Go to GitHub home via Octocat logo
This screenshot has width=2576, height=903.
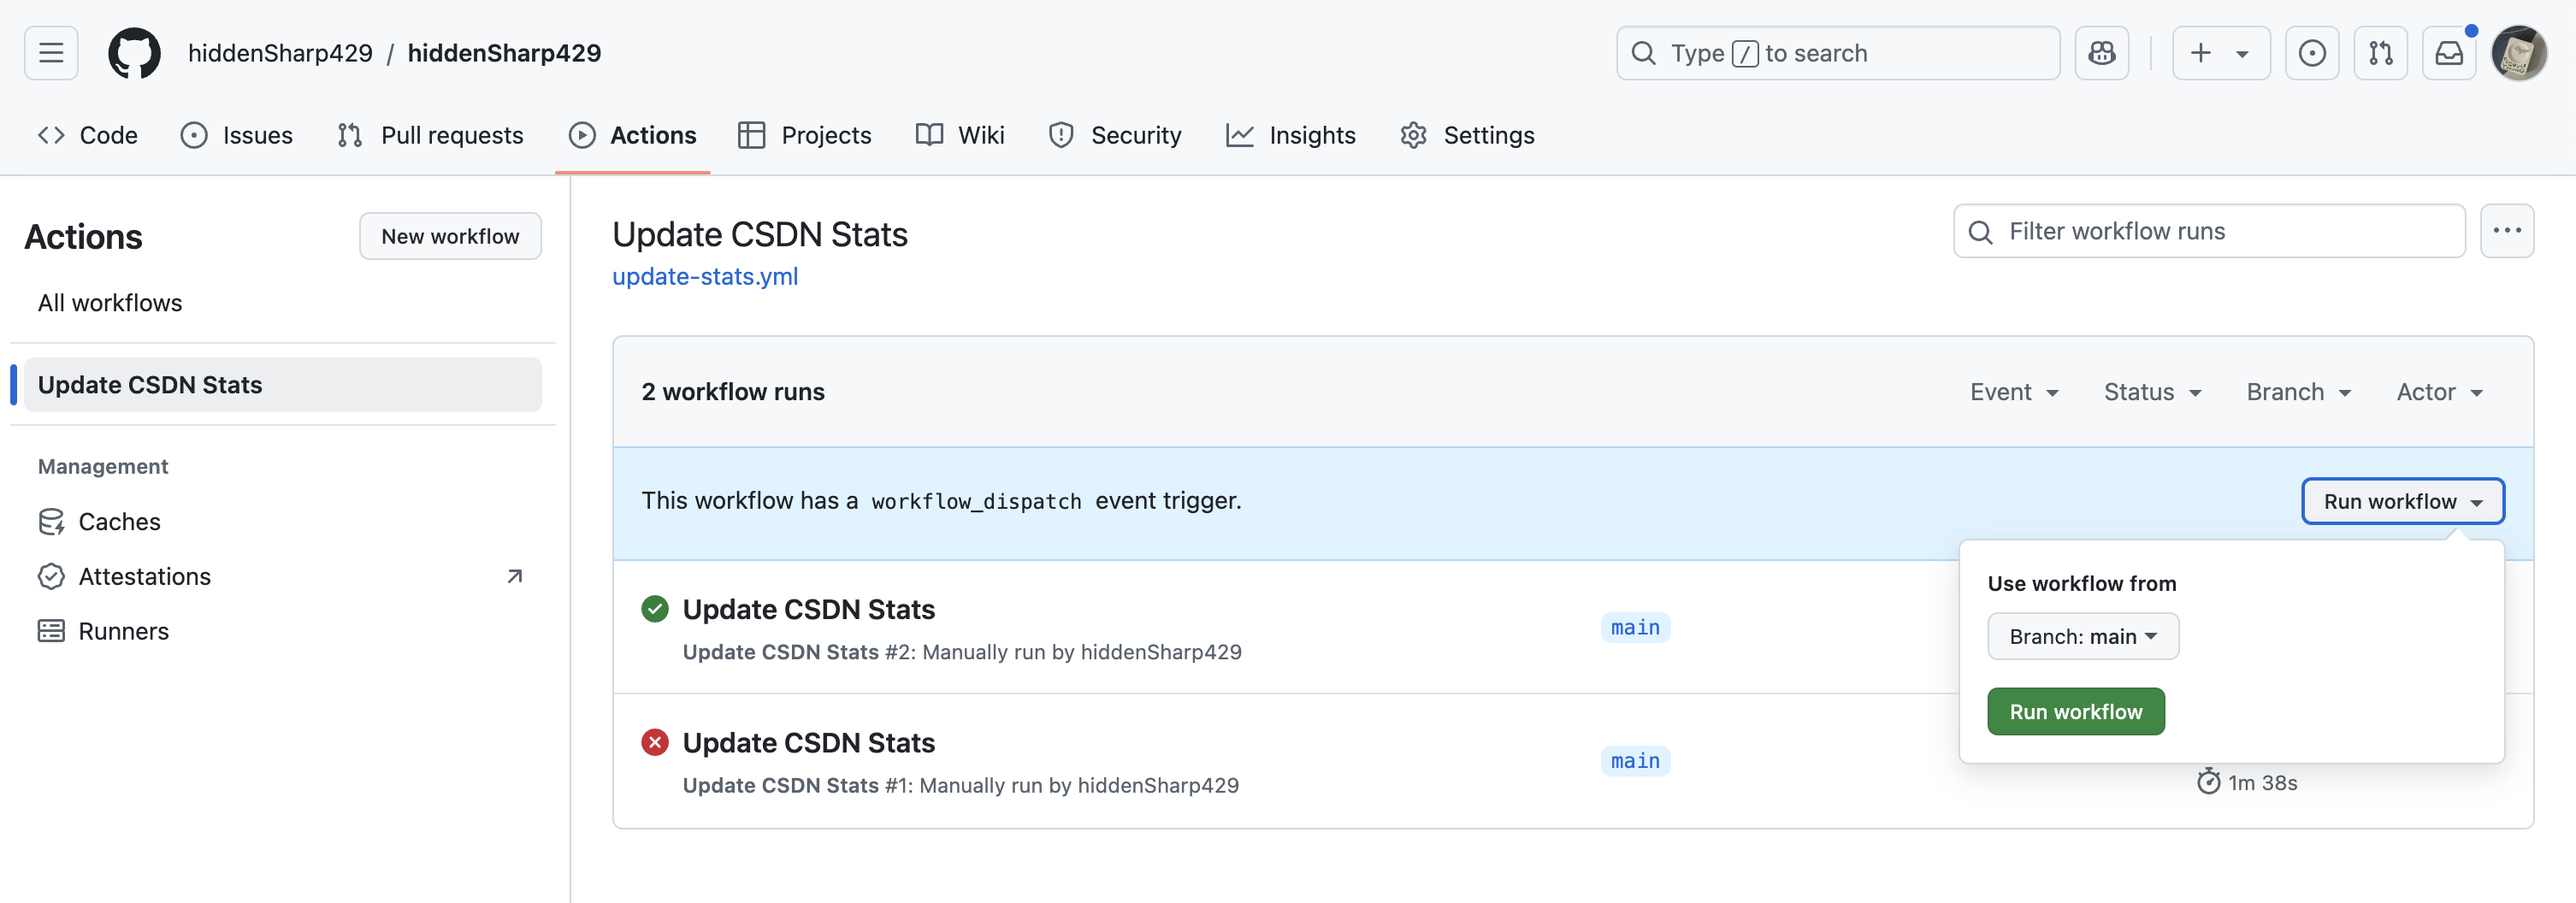[x=134, y=53]
